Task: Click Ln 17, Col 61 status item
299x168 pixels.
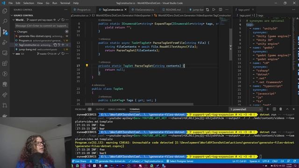Action: pyautogui.click(x=240, y=161)
